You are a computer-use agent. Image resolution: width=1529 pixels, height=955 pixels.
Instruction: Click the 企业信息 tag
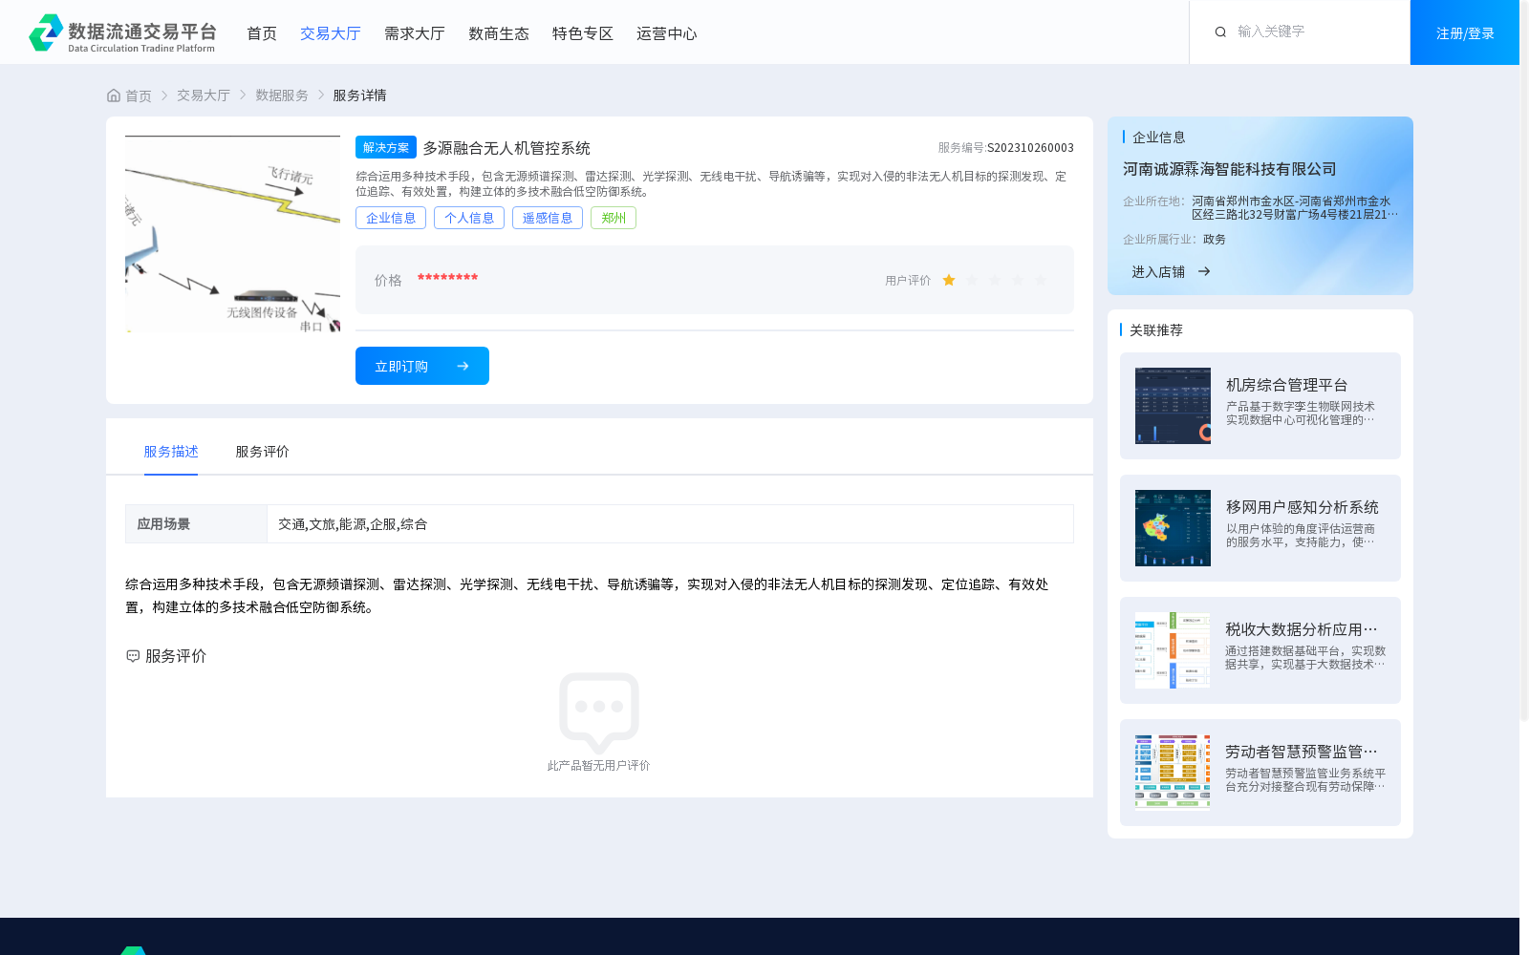391,218
